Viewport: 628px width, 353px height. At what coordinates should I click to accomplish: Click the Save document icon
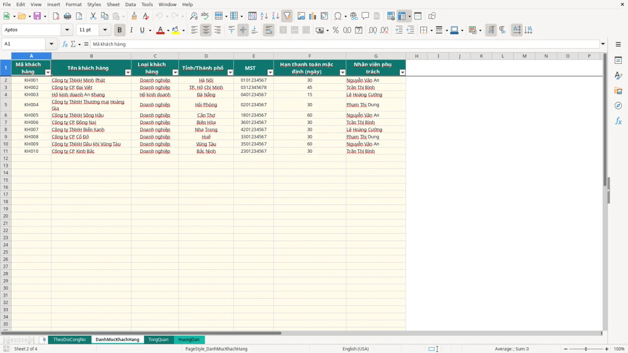pos(37,16)
